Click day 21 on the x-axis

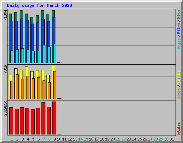tap(118, 139)
